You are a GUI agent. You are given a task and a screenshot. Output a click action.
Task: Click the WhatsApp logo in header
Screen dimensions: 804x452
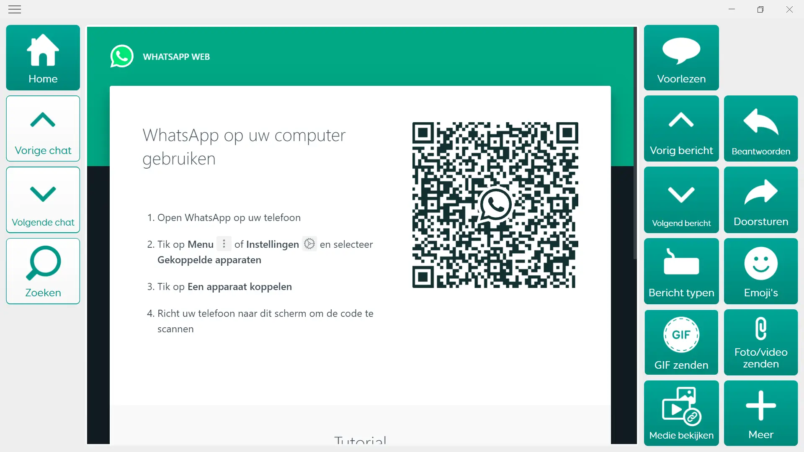(x=122, y=56)
